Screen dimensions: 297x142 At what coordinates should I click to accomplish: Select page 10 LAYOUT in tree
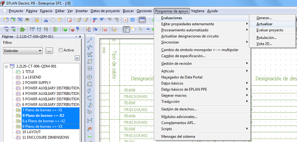coord(31,132)
